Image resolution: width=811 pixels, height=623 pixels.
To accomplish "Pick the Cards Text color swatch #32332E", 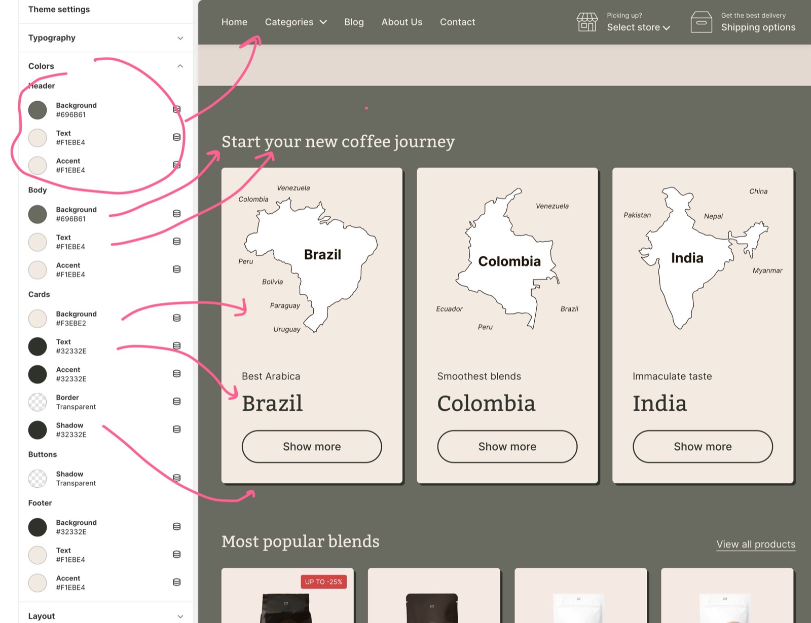I will point(38,346).
